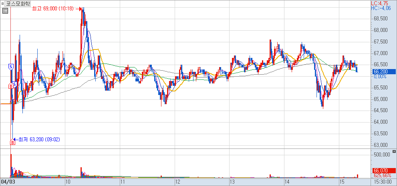Click the 14 hour mark on time axis
Image resolution: width=397 pixels, height=186 pixels.
287,182
